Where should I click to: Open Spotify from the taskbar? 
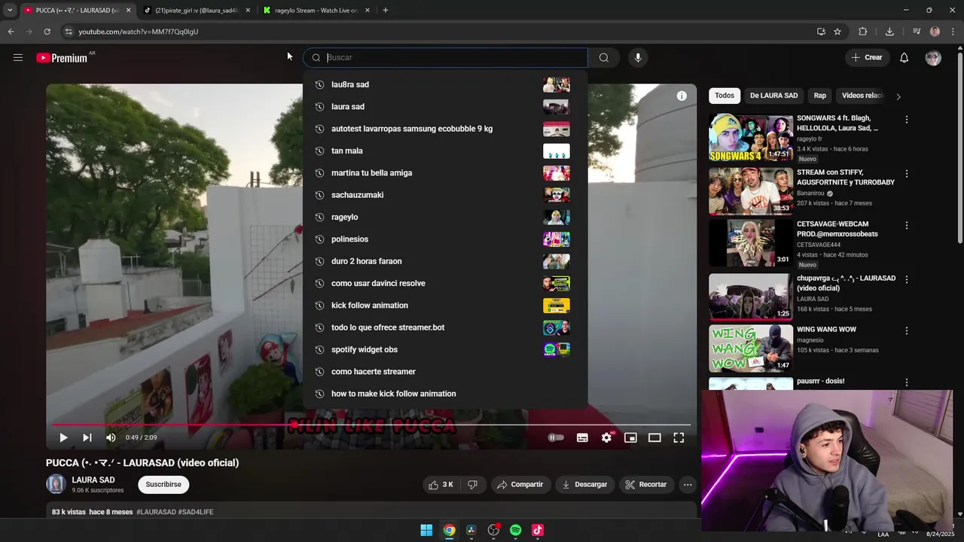click(515, 530)
